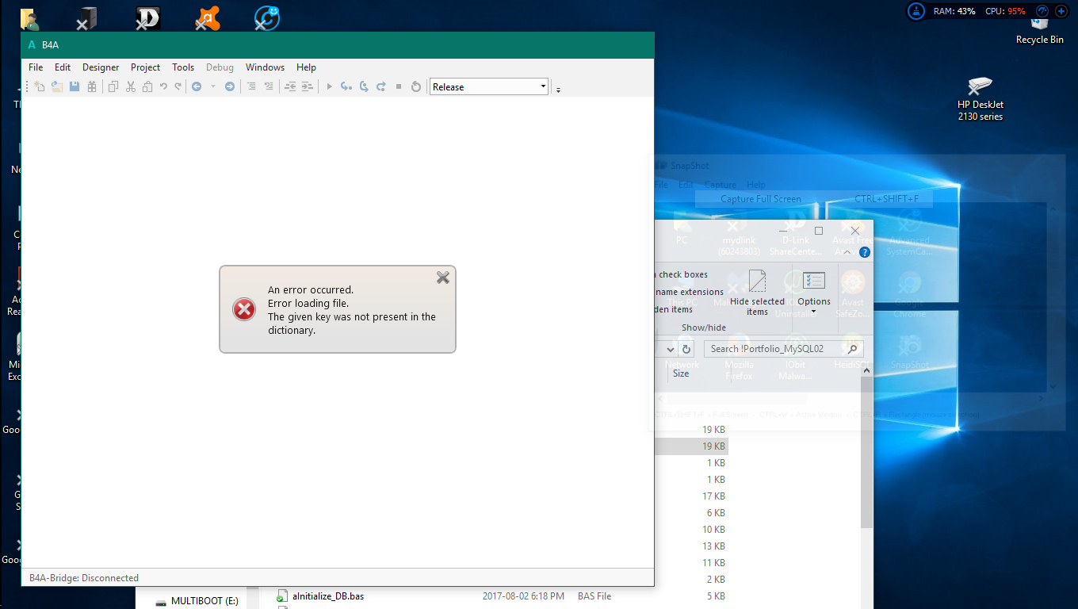This screenshot has height=609, width=1078.
Task: Run the project with the play icon
Action: point(329,86)
